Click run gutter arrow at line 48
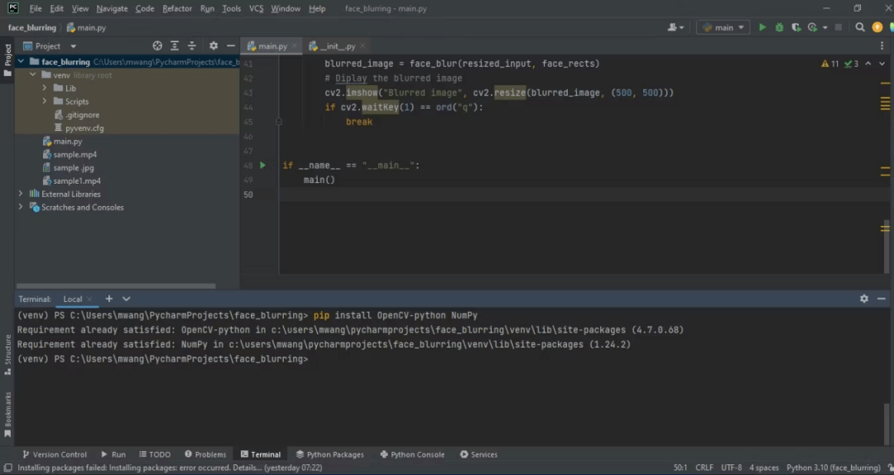894x475 pixels. pyautogui.click(x=262, y=166)
